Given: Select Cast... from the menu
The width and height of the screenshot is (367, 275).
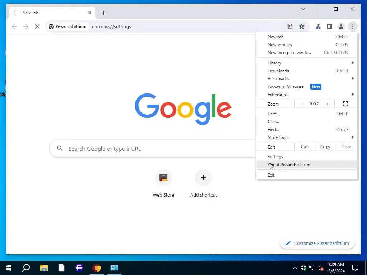Looking at the screenshot, I should coord(306,122).
